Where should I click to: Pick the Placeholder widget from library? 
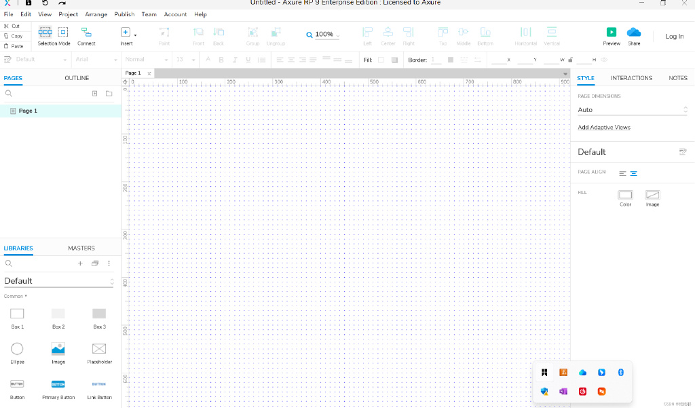pos(99,349)
